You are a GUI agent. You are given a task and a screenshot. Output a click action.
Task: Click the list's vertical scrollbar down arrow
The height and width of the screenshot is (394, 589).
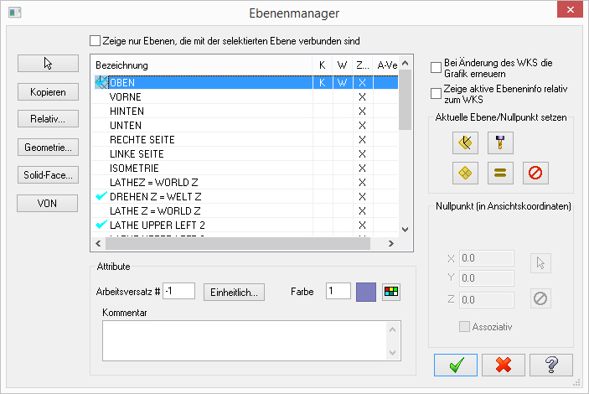pyautogui.click(x=406, y=229)
